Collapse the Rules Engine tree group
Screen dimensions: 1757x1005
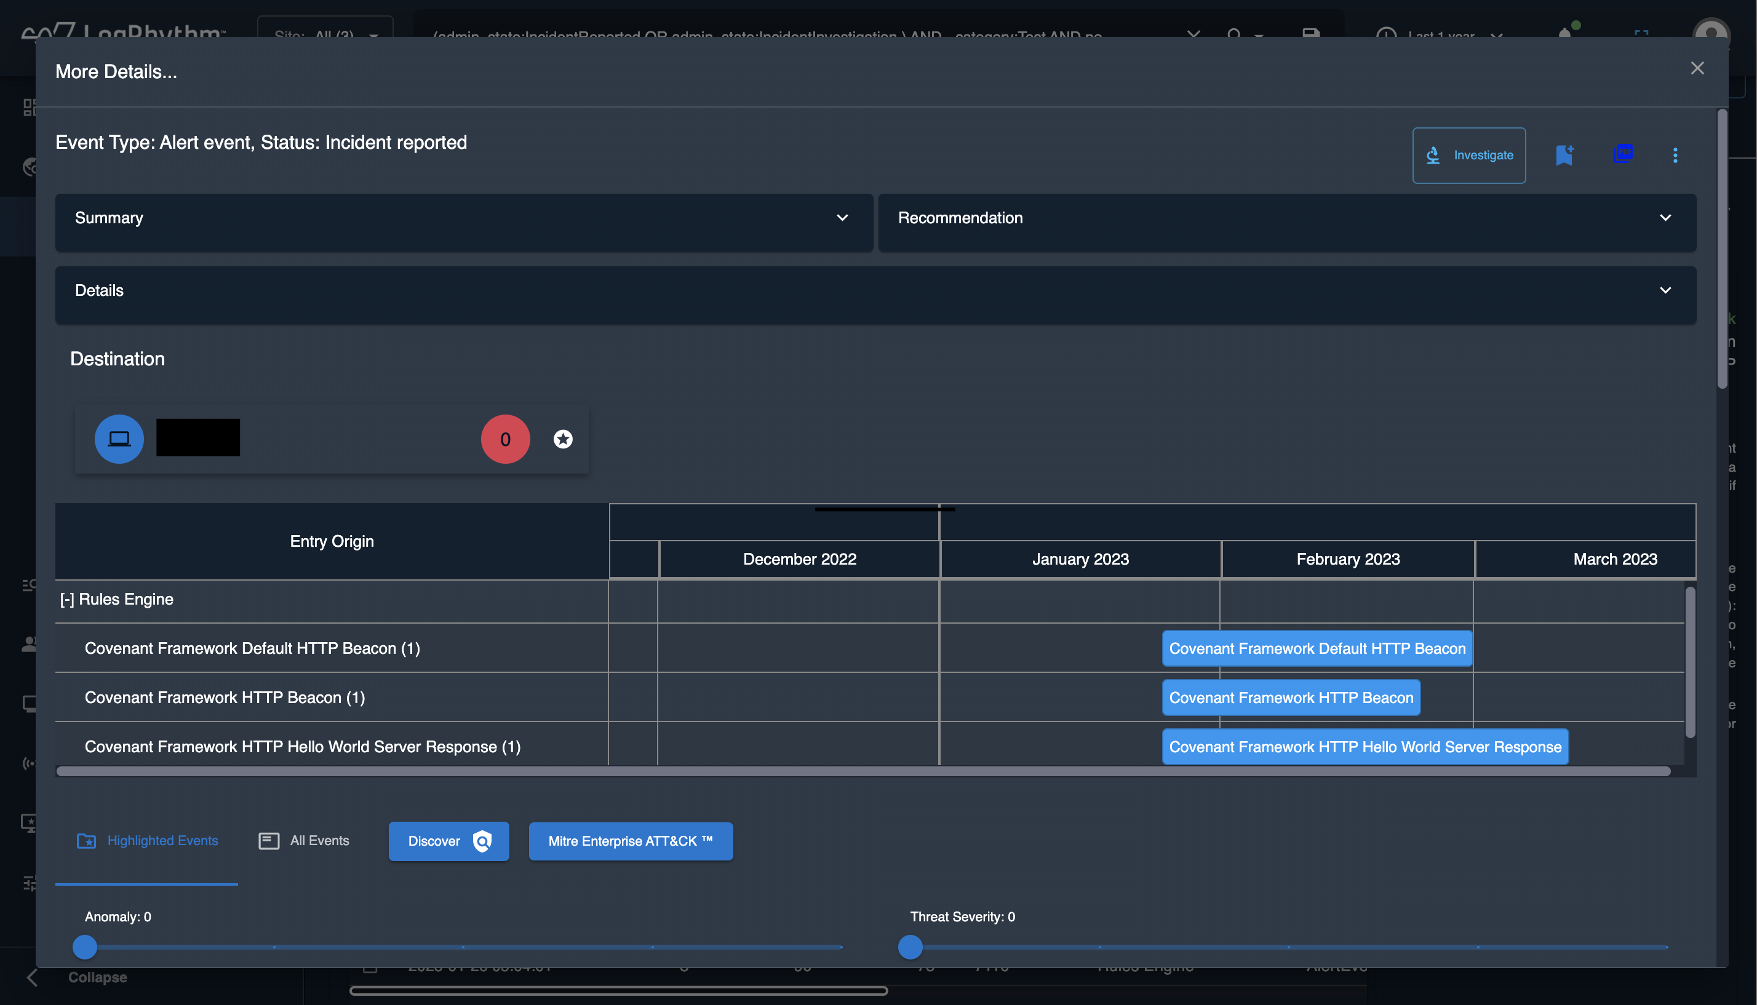[x=67, y=600]
